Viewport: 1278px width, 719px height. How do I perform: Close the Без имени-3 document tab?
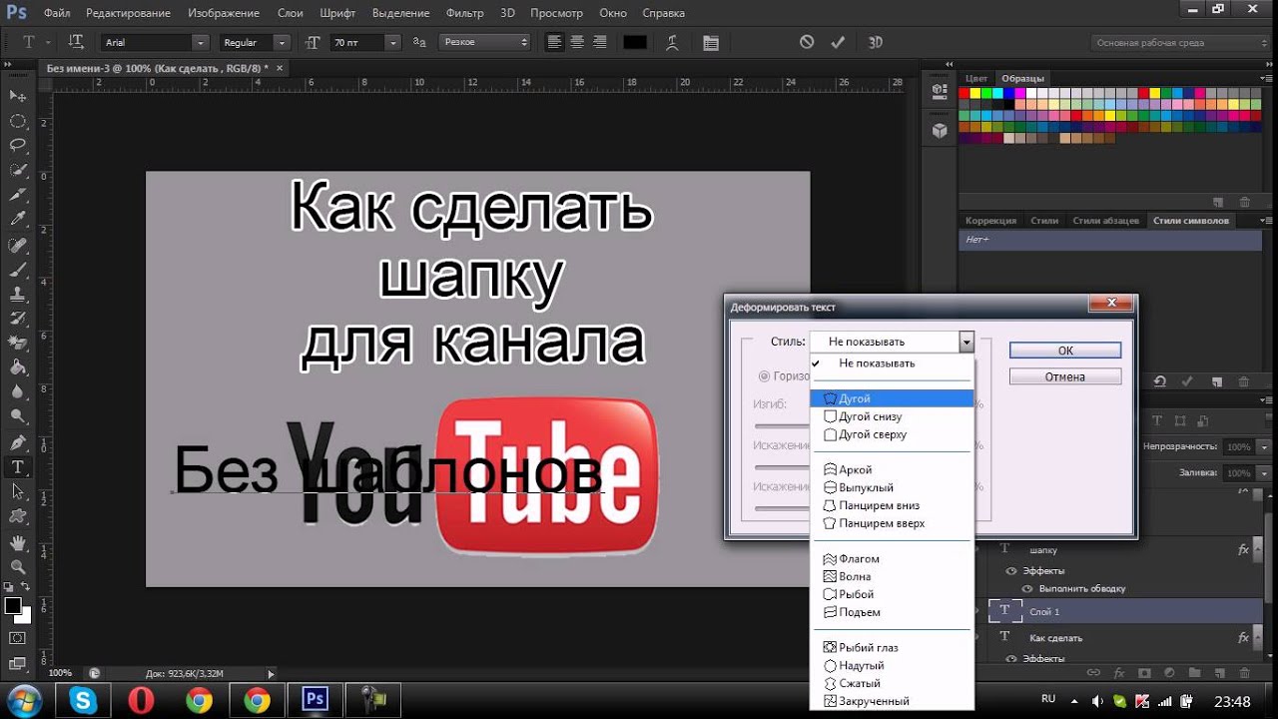pyautogui.click(x=280, y=68)
